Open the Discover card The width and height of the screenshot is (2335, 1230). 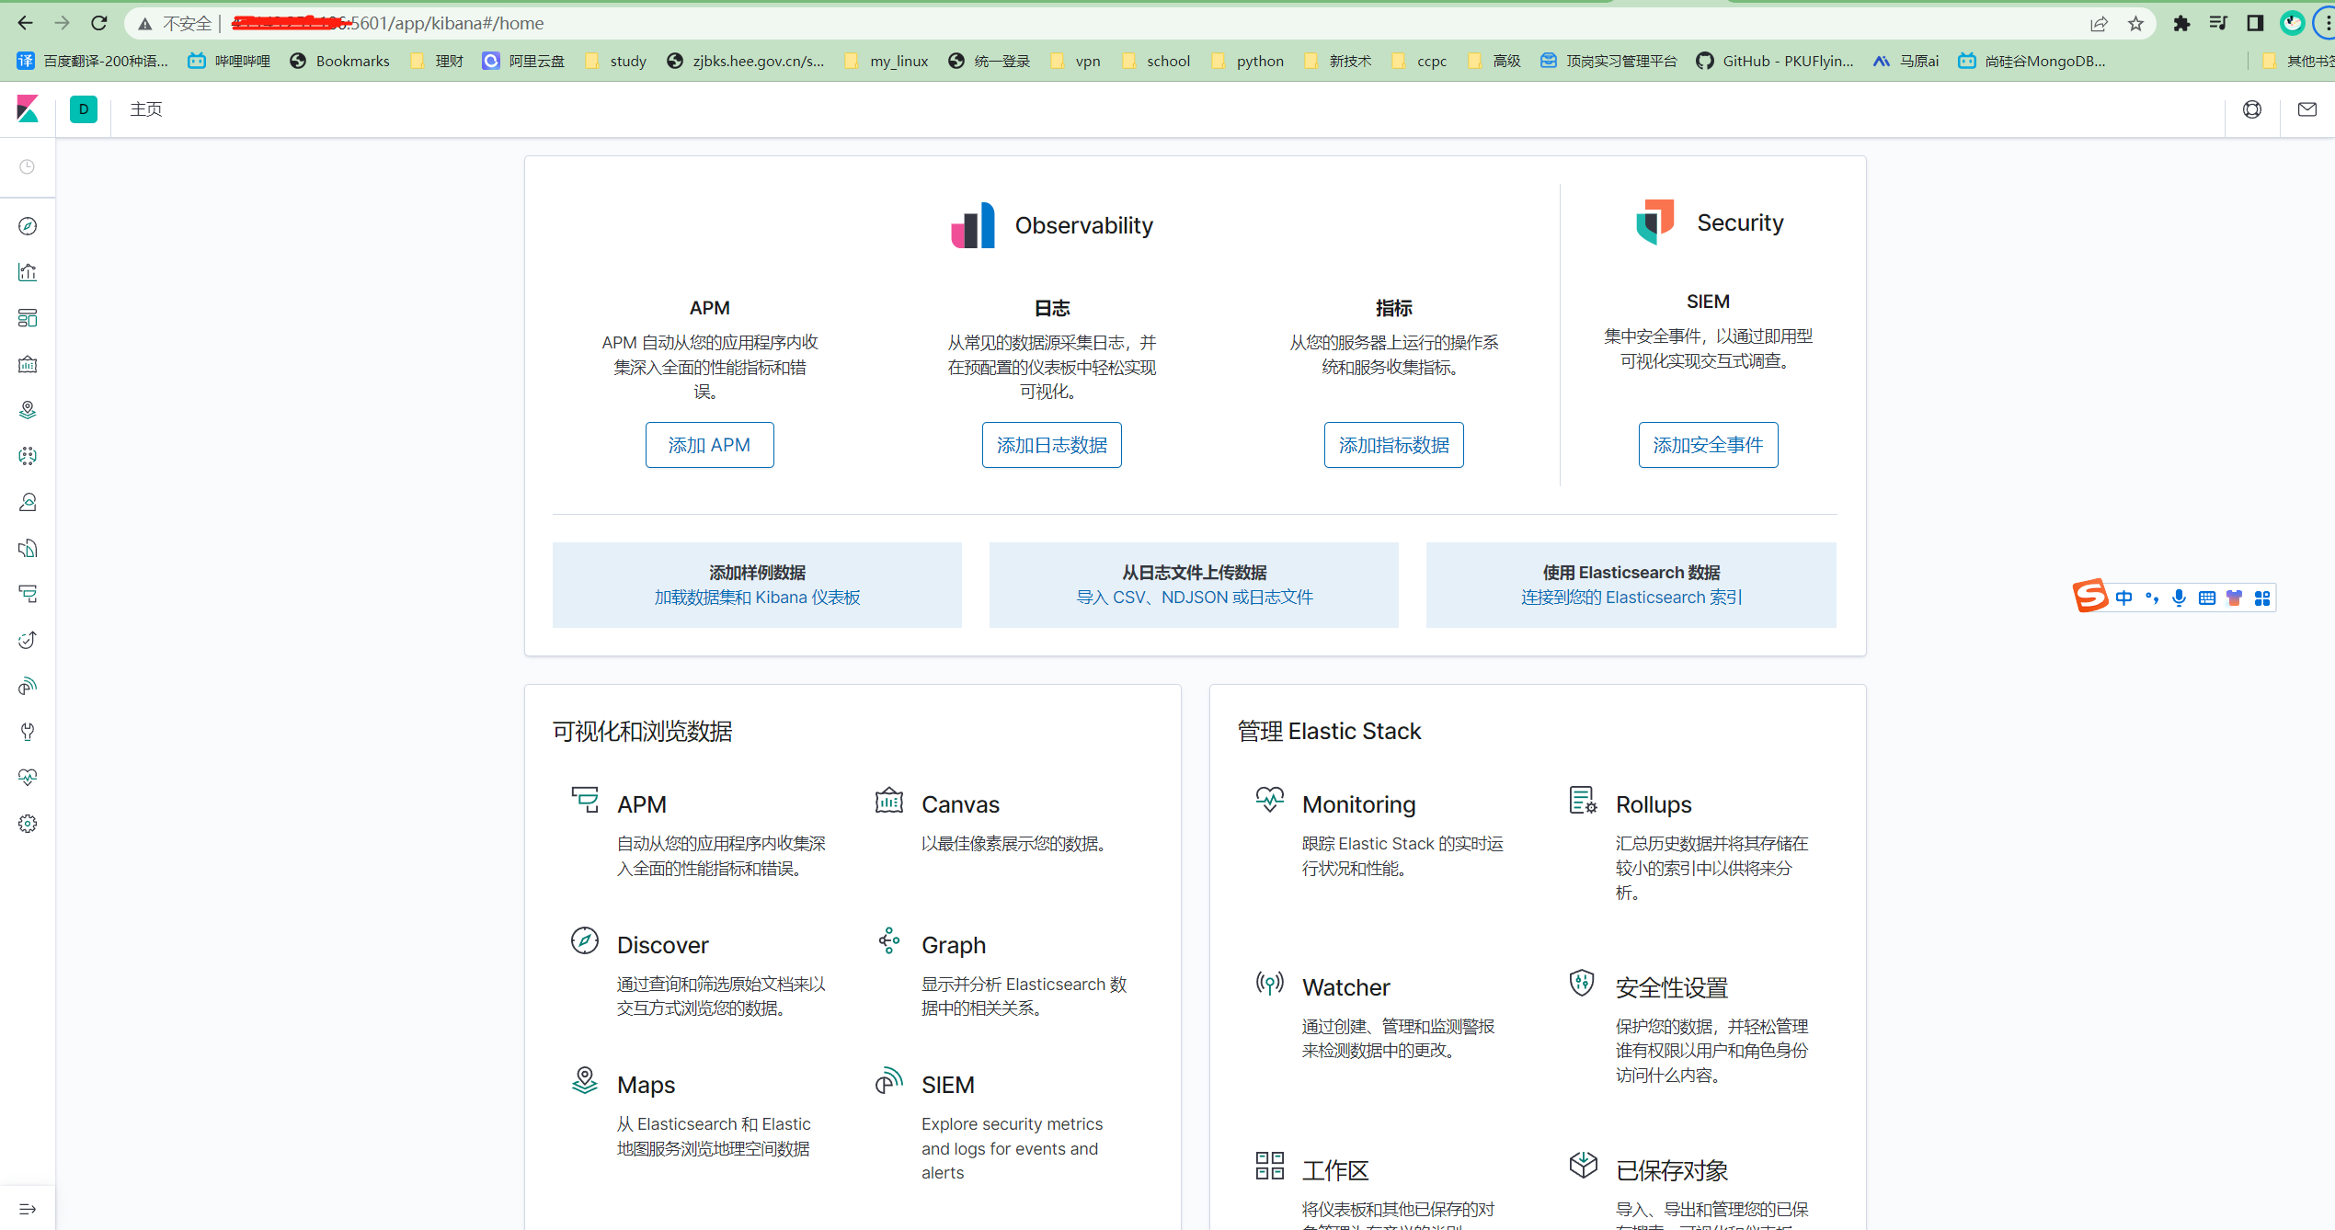699,973
